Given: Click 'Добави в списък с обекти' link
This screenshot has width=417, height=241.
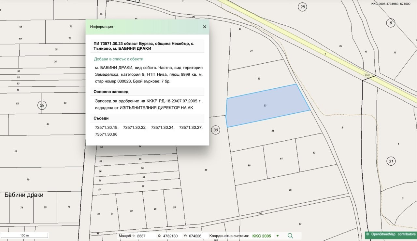Looking at the screenshot, I should pos(119,59).
